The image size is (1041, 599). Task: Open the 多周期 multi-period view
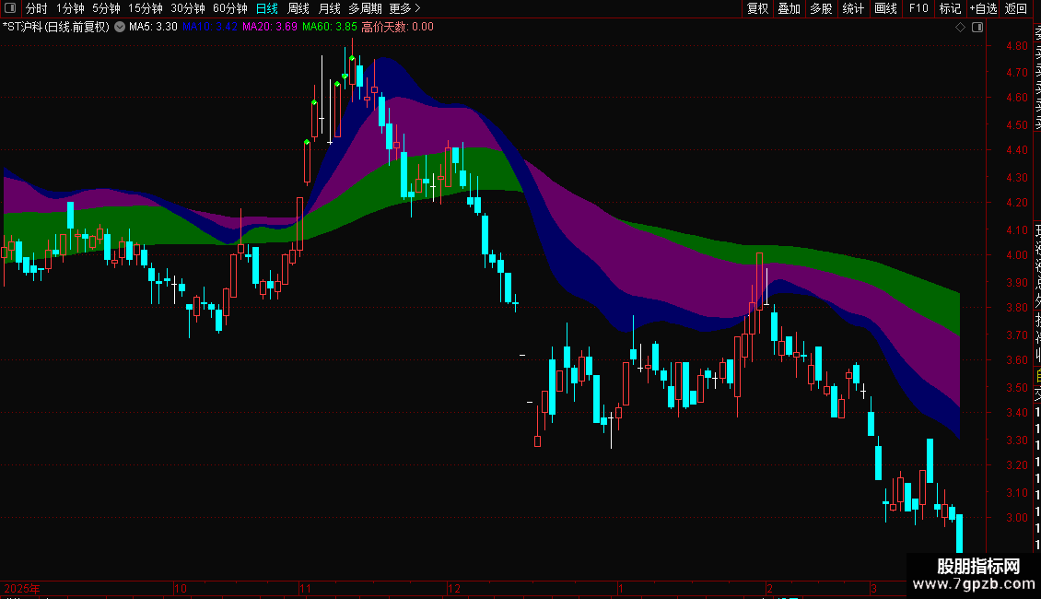click(365, 8)
